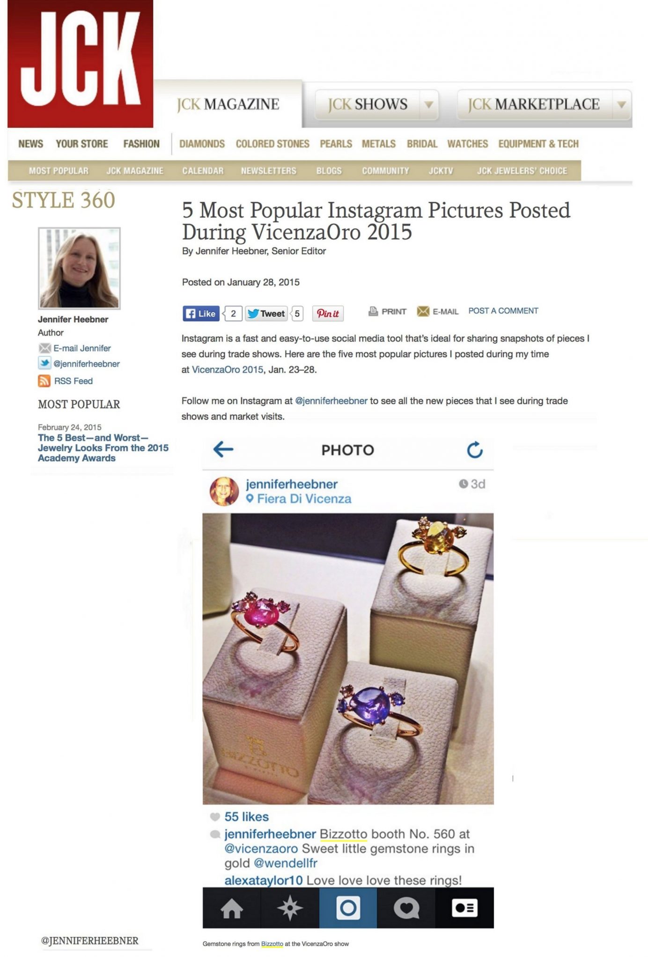Expand the JCK Shows dropdown arrow
The height and width of the screenshot is (957, 648).
tap(428, 104)
